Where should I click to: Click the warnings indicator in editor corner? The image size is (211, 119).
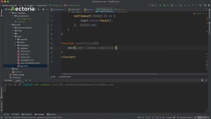[197, 14]
